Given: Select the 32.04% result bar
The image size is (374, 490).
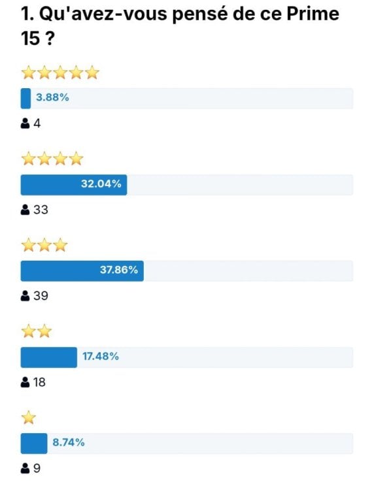Looking at the screenshot, I should [x=187, y=185].
